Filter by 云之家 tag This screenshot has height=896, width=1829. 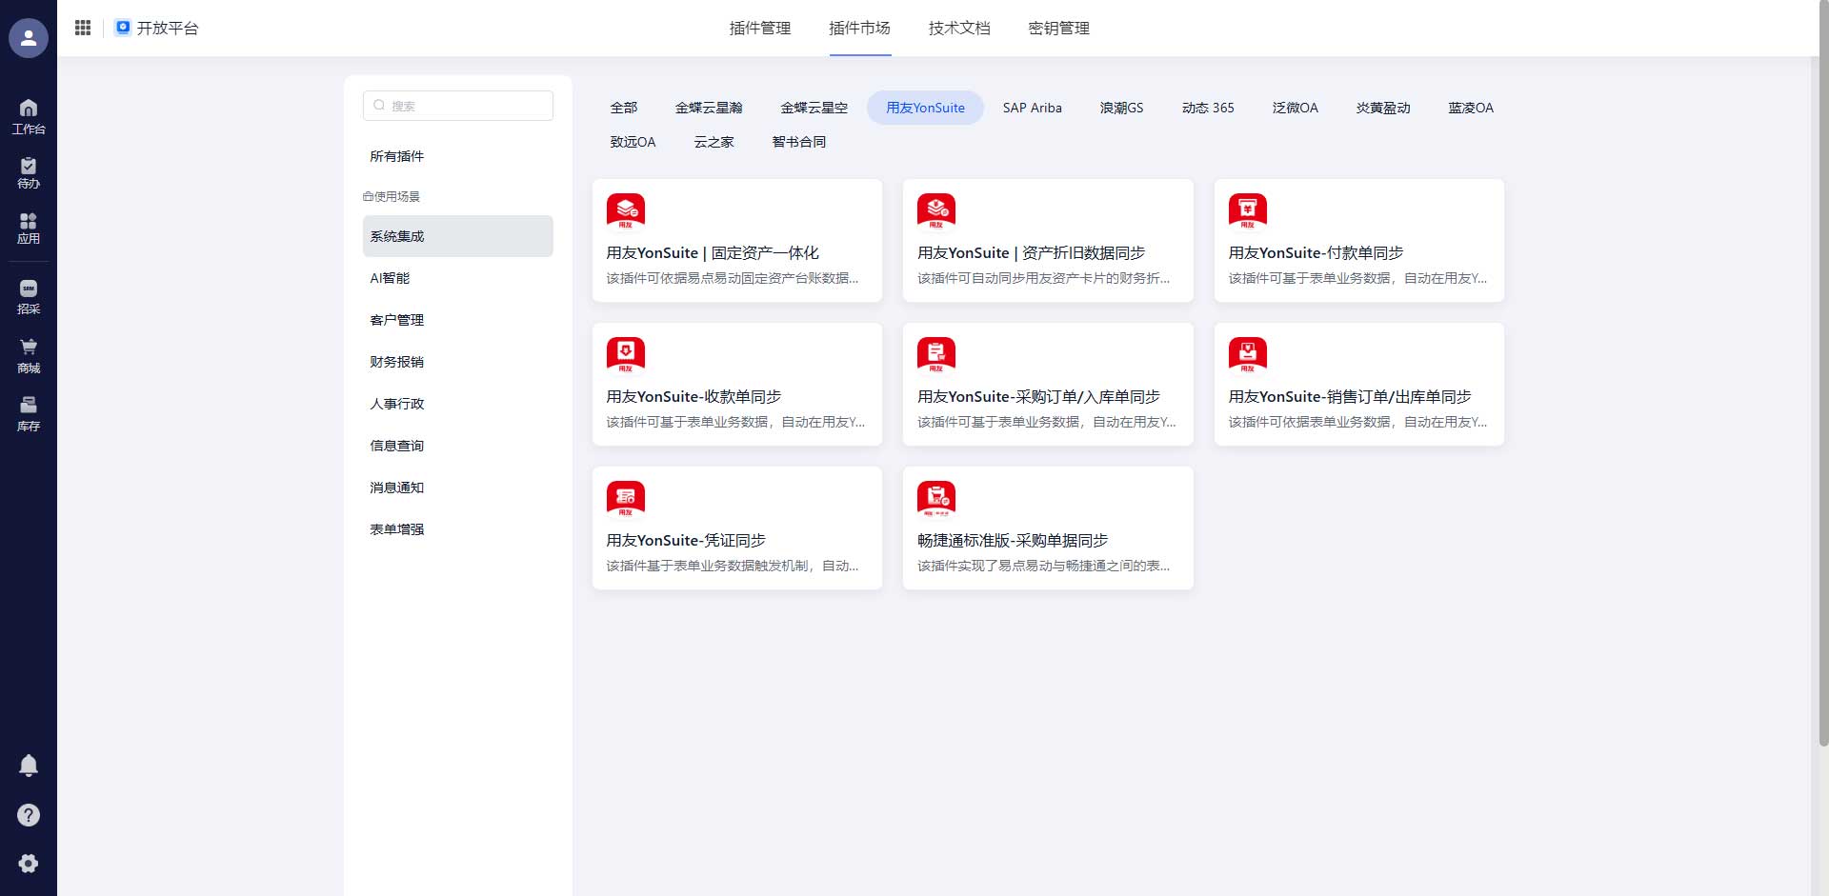[x=714, y=142]
